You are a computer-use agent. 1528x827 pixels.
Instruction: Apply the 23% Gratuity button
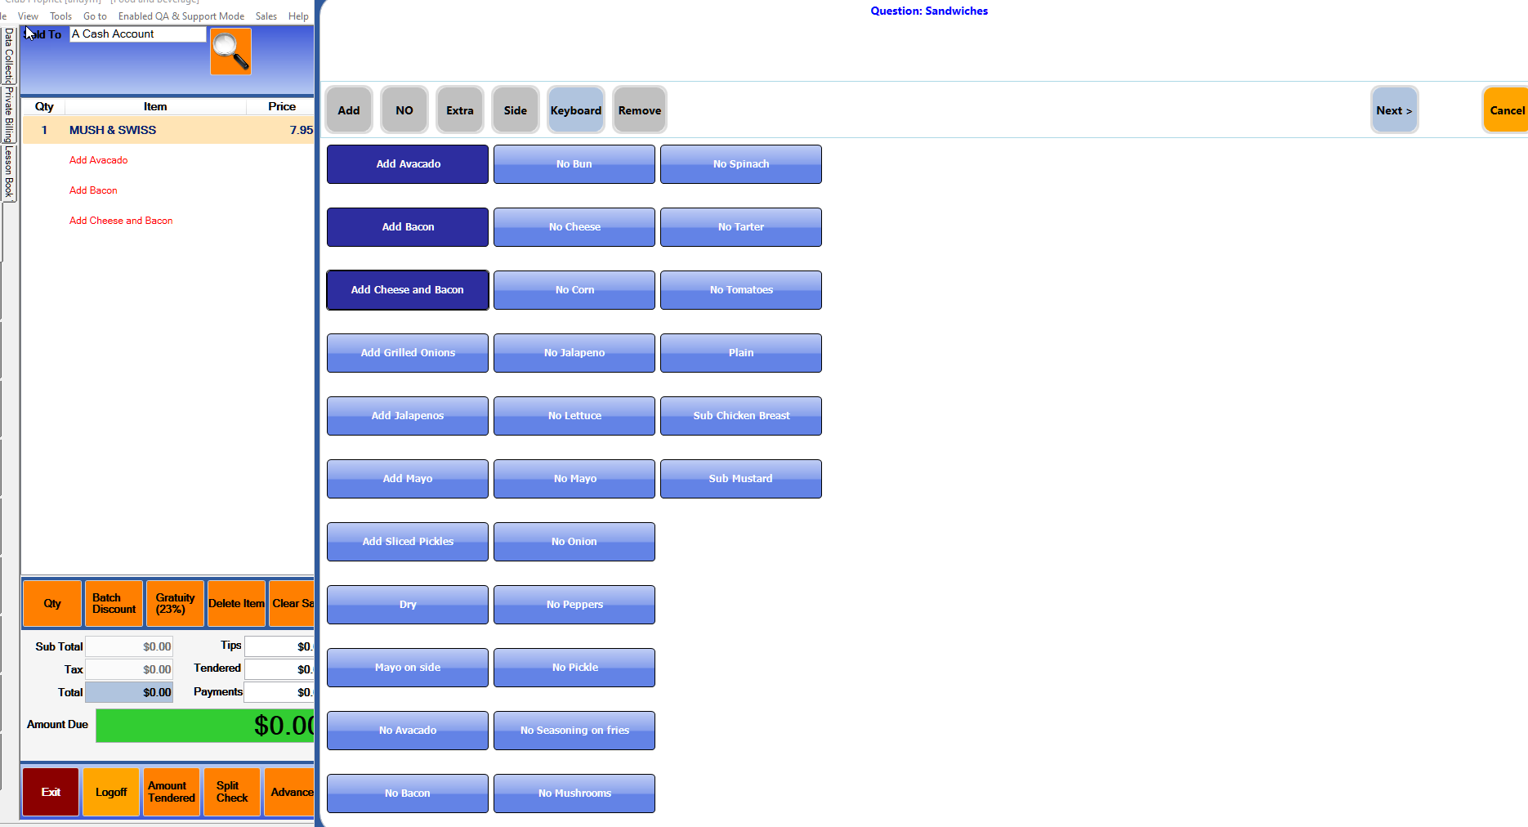[175, 604]
